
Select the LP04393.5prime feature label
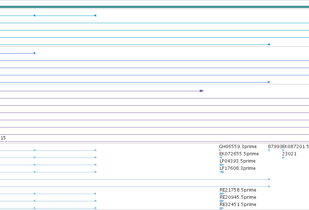237,161
